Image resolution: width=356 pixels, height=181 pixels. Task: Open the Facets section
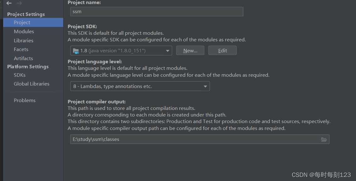[21, 49]
